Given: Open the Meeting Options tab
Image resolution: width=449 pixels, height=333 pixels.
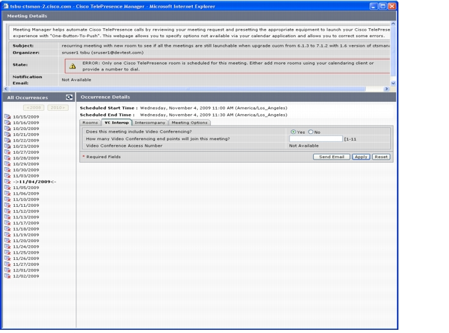Looking at the screenshot, I should click(190, 122).
